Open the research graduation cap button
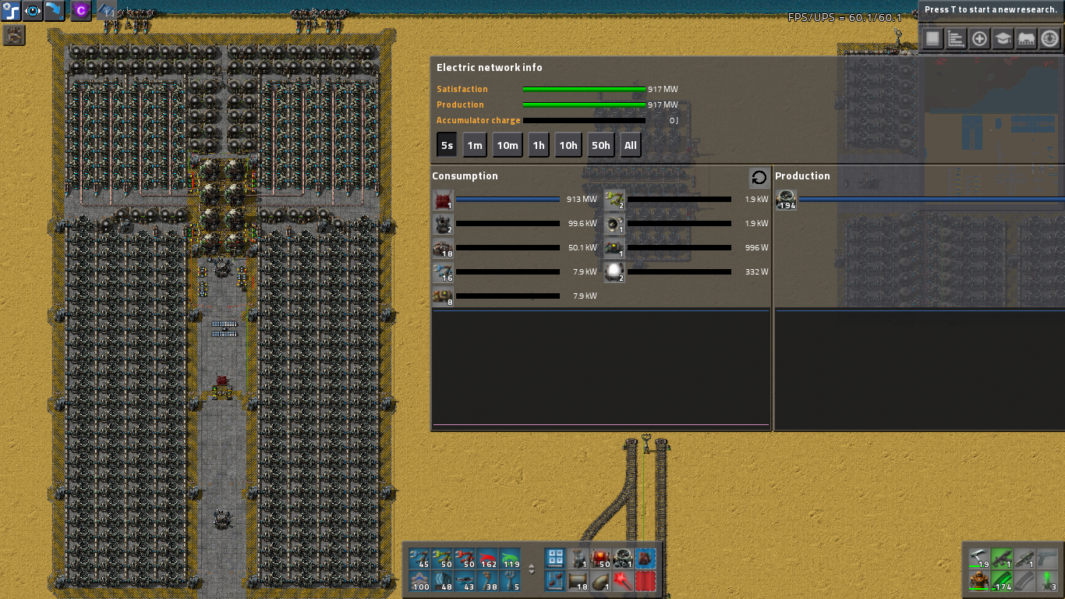Viewport: 1065px width, 599px height. coord(1003,38)
